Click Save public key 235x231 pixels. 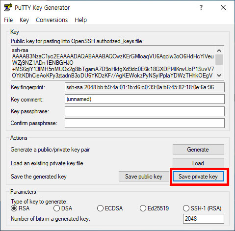144,177
